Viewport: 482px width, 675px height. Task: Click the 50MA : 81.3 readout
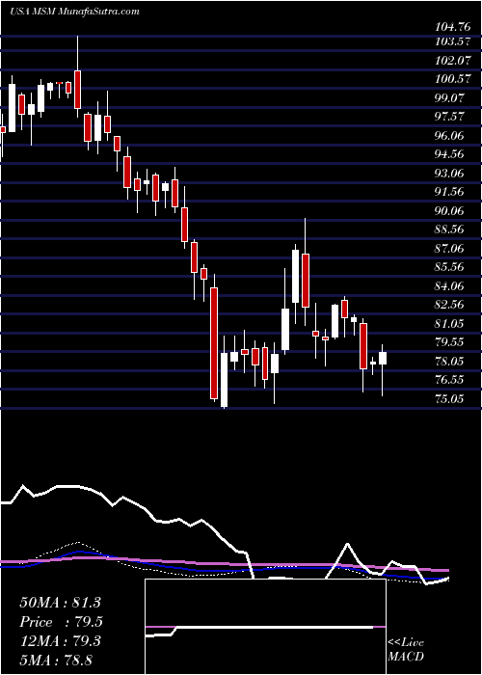[60, 603]
